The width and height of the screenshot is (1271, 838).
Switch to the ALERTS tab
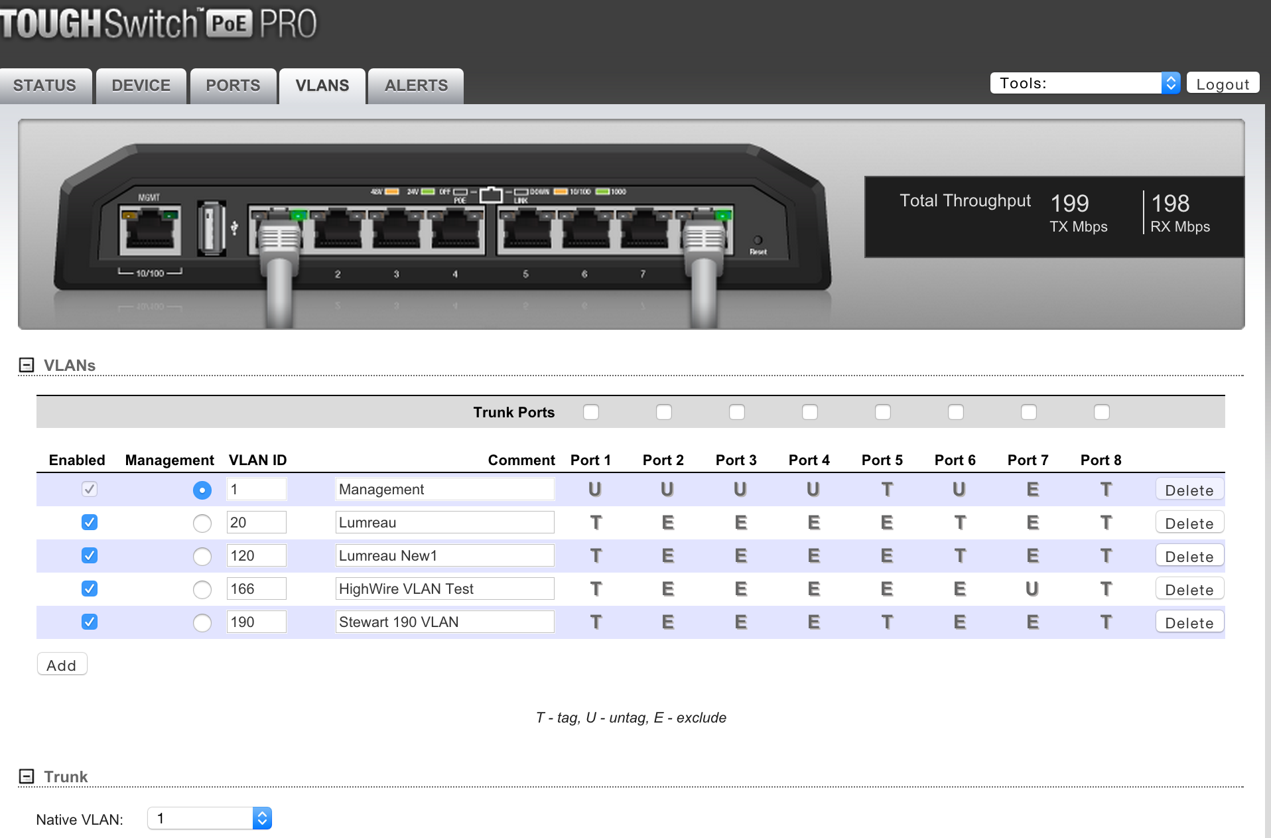415,85
